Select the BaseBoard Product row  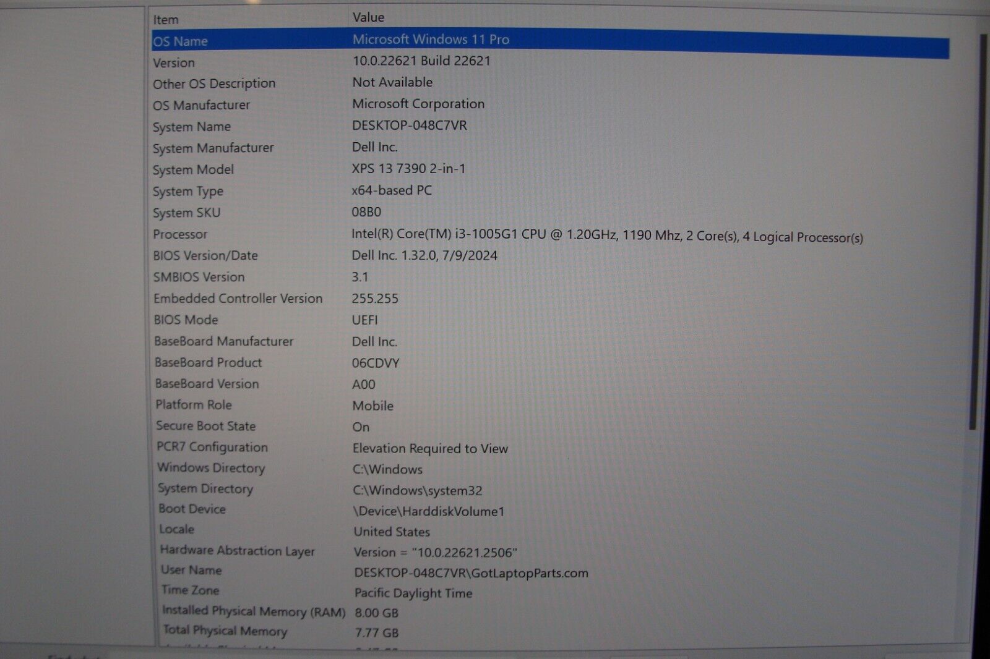tap(209, 363)
